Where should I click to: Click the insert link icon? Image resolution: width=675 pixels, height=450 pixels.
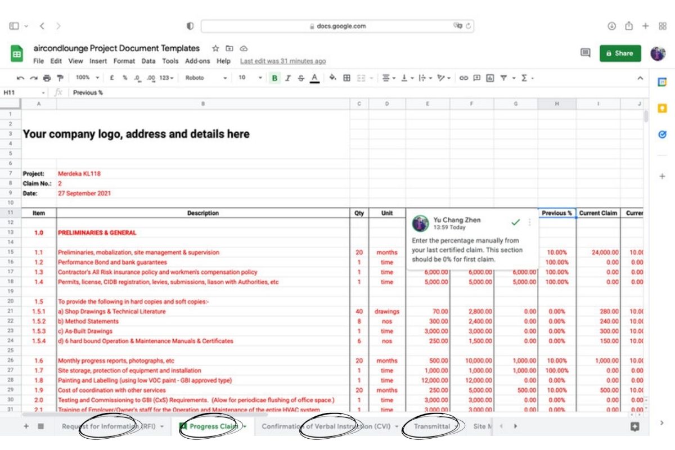coord(463,78)
